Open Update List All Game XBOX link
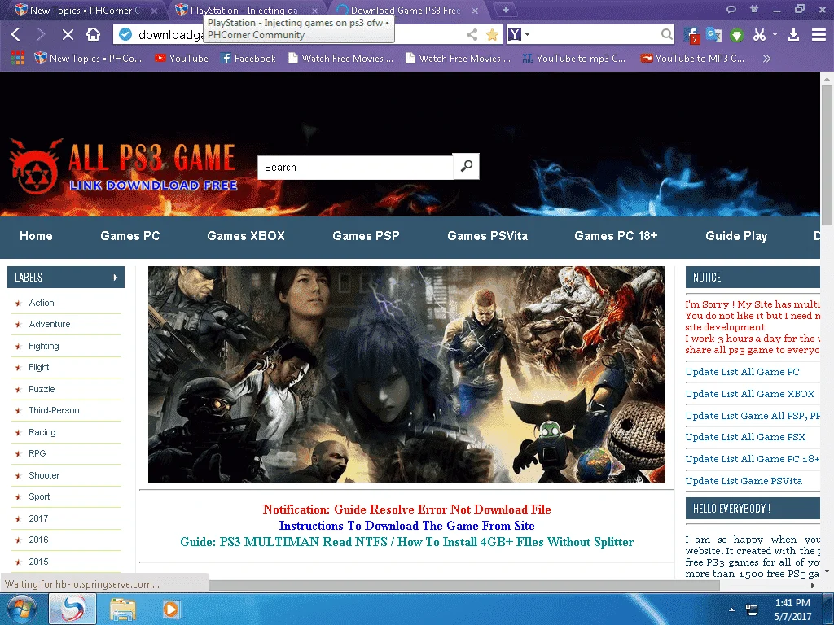Screen dimensions: 834x625 click(750, 394)
